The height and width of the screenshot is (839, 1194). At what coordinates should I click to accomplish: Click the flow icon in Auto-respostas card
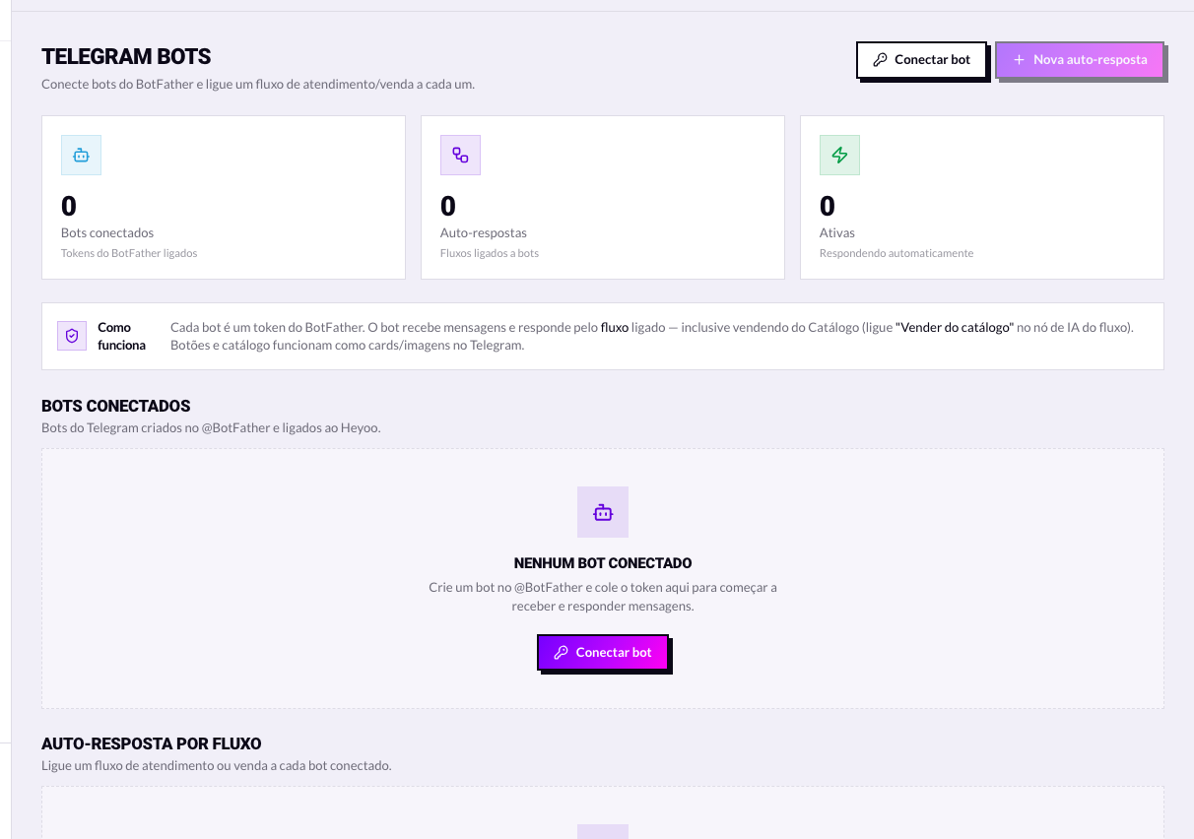[x=460, y=155]
